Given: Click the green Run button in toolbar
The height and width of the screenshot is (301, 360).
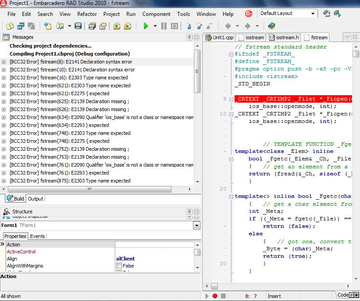Looking at the screenshot, I should point(146,26).
